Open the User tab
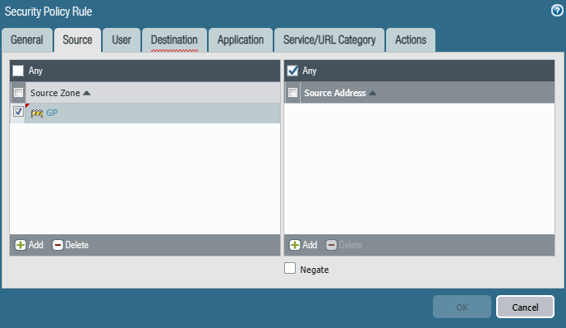The image size is (566, 328). (x=122, y=40)
